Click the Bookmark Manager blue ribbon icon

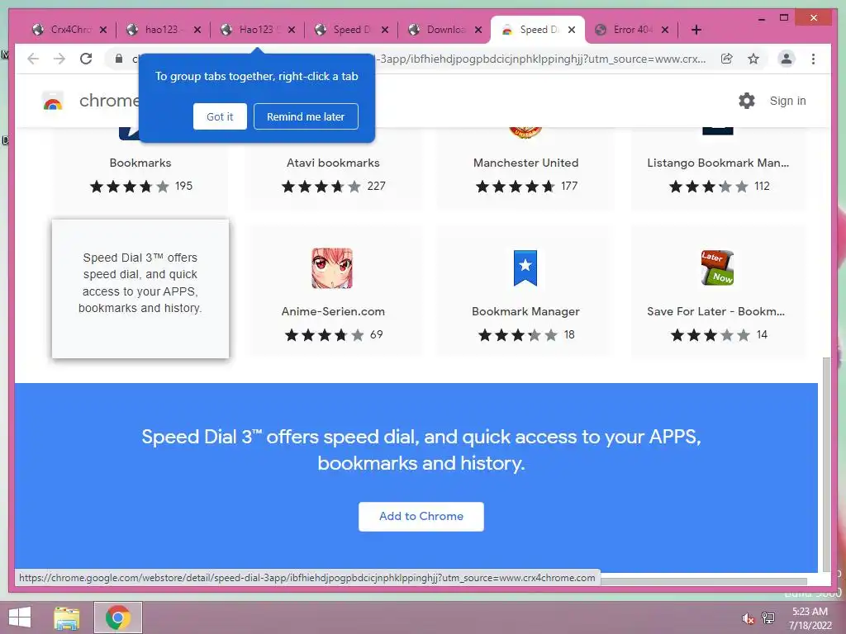(x=525, y=268)
